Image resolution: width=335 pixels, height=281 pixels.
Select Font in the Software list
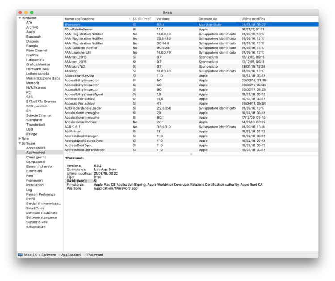click(29, 176)
